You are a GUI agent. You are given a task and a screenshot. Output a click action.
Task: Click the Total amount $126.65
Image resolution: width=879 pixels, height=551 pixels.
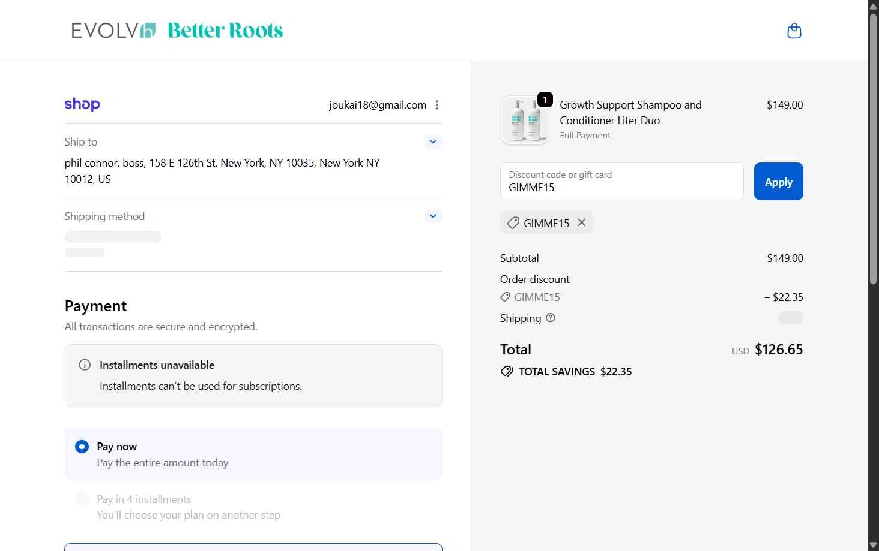[x=779, y=350]
